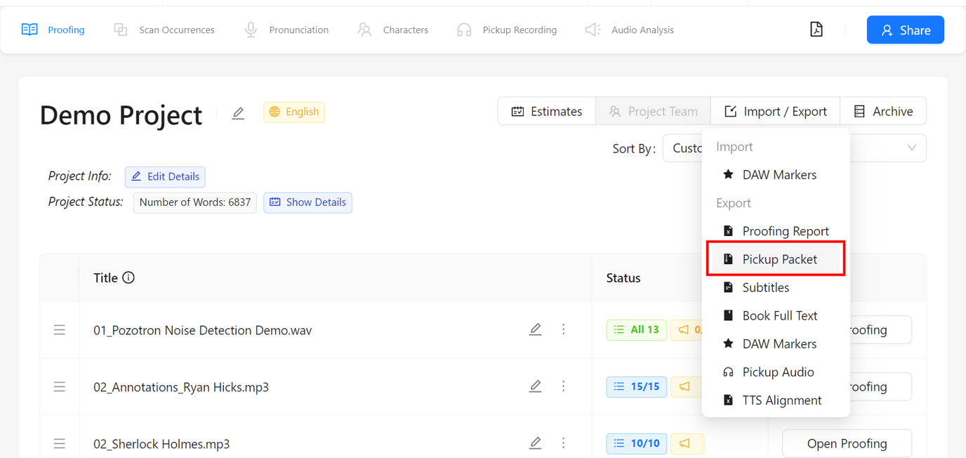The width and height of the screenshot is (966, 458).
Task: Click megaphone badge in 02_Sherlock Holmes row
Action: pyautogui.click(x=686, y=443)
